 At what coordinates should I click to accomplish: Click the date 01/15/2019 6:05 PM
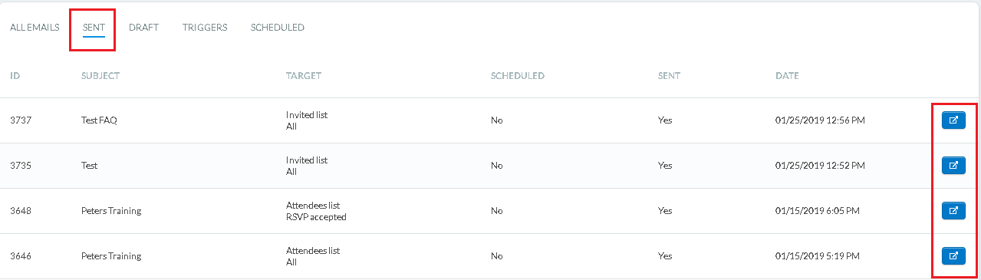tap(817, 211)
